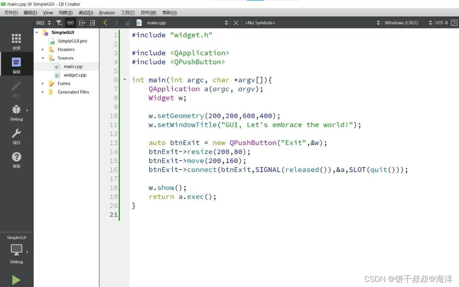Open the split editor icon at toolbar end
The image size is (459, 287).
(454, 23)
